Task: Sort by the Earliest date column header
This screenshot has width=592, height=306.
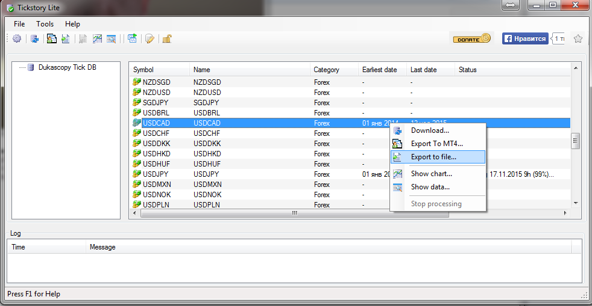Action: click(x=382, y=70)
